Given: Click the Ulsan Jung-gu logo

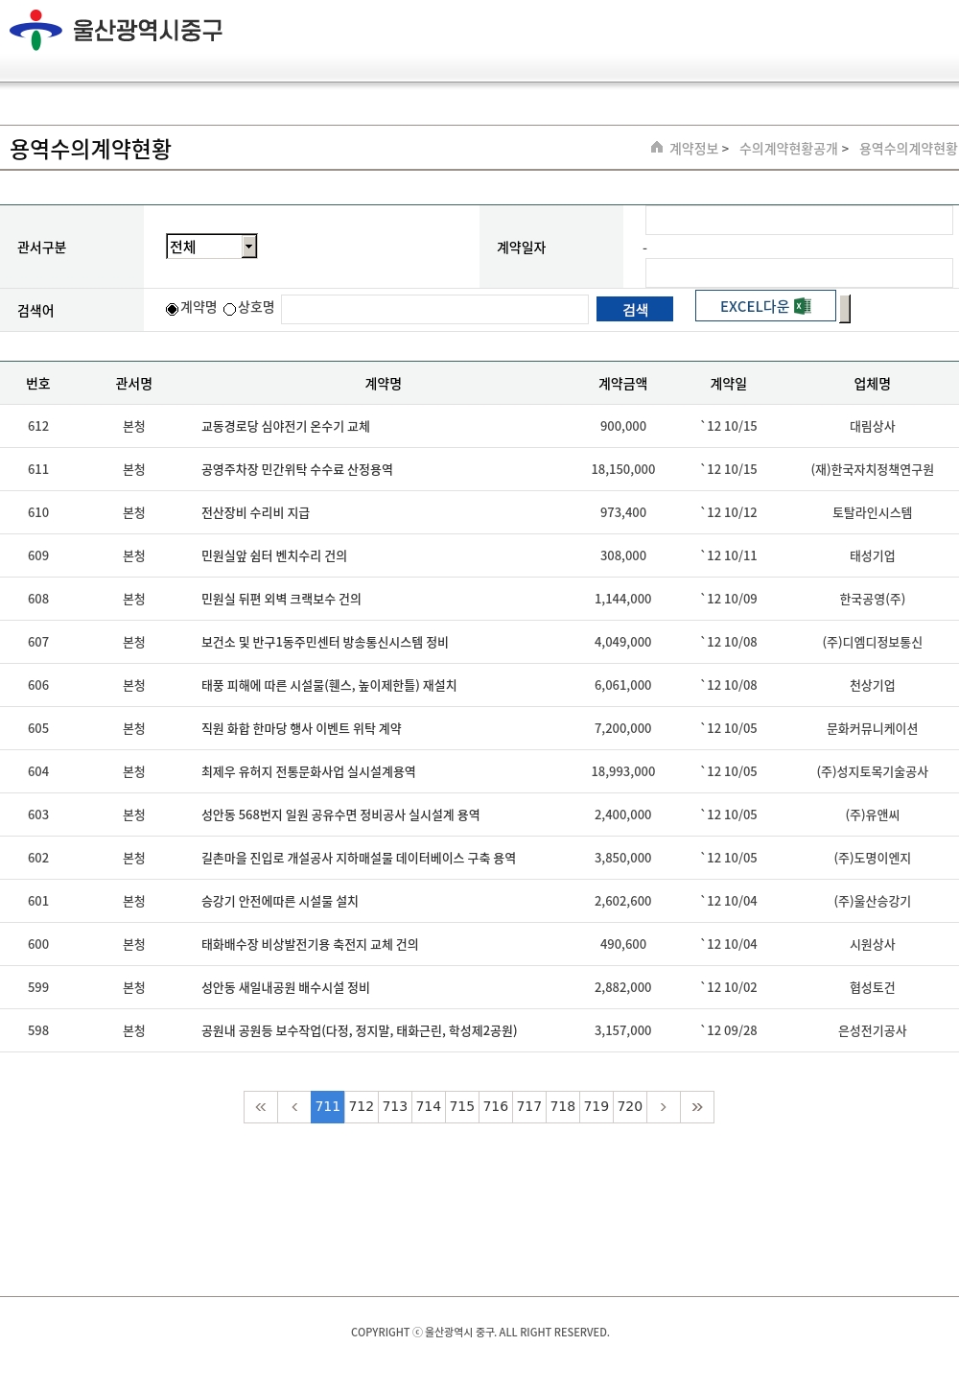Looking at the screenshot, I should click(116, 31).
